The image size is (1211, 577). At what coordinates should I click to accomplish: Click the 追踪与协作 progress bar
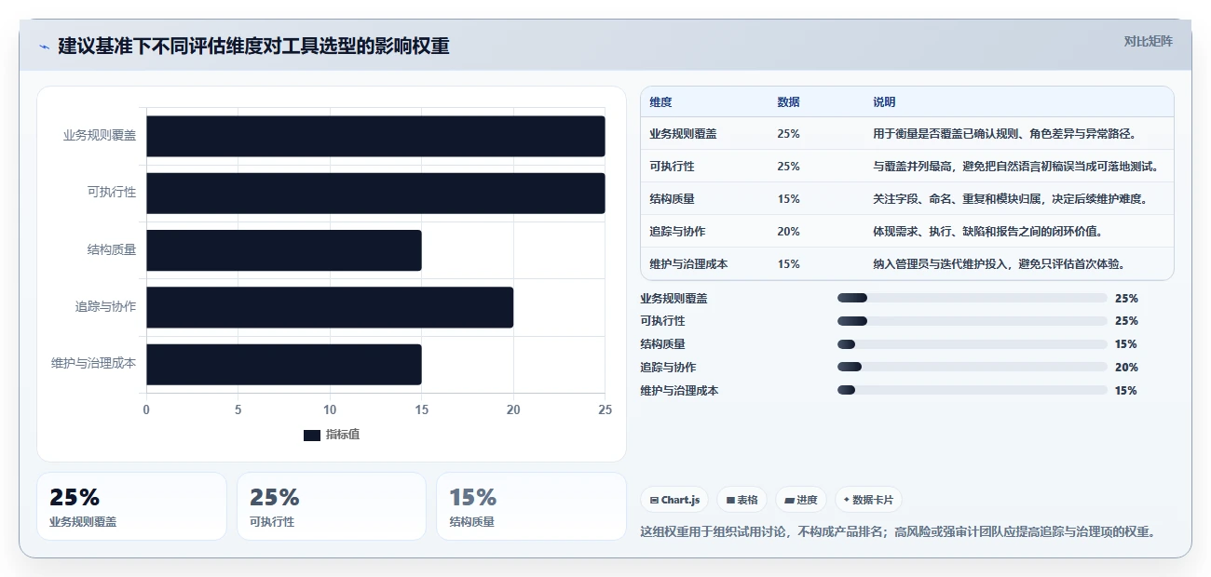point(973,368)
